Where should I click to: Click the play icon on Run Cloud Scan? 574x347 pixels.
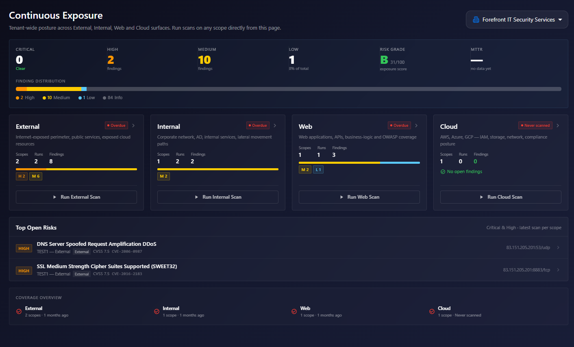[x=482, y=197]
